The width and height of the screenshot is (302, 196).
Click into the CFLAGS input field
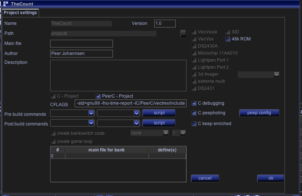(x=130, y=103)
